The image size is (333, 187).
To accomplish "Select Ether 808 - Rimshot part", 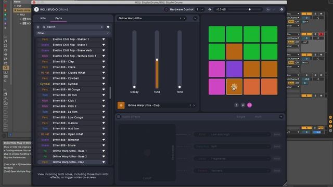I will click(72, 140).
